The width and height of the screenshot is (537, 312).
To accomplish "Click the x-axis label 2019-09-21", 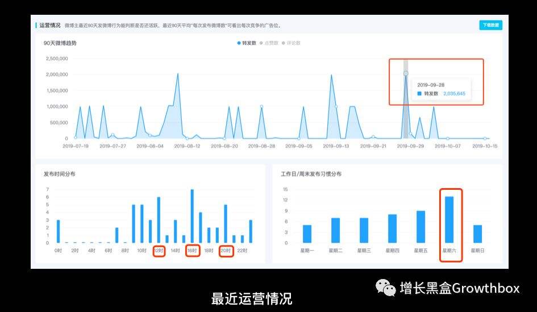I will tap(373, 146).
